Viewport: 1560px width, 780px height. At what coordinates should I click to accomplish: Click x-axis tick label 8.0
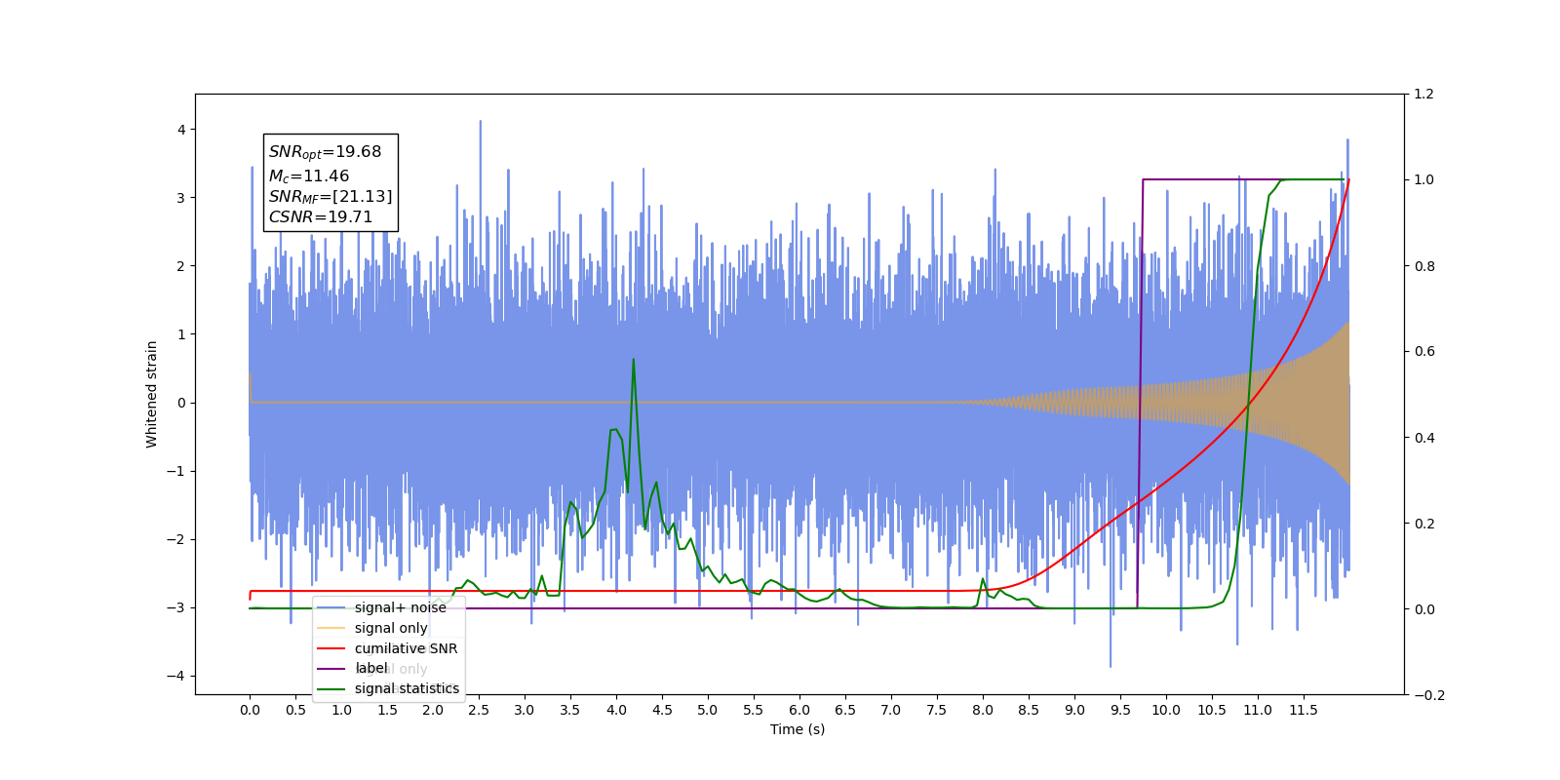[983, 710]
